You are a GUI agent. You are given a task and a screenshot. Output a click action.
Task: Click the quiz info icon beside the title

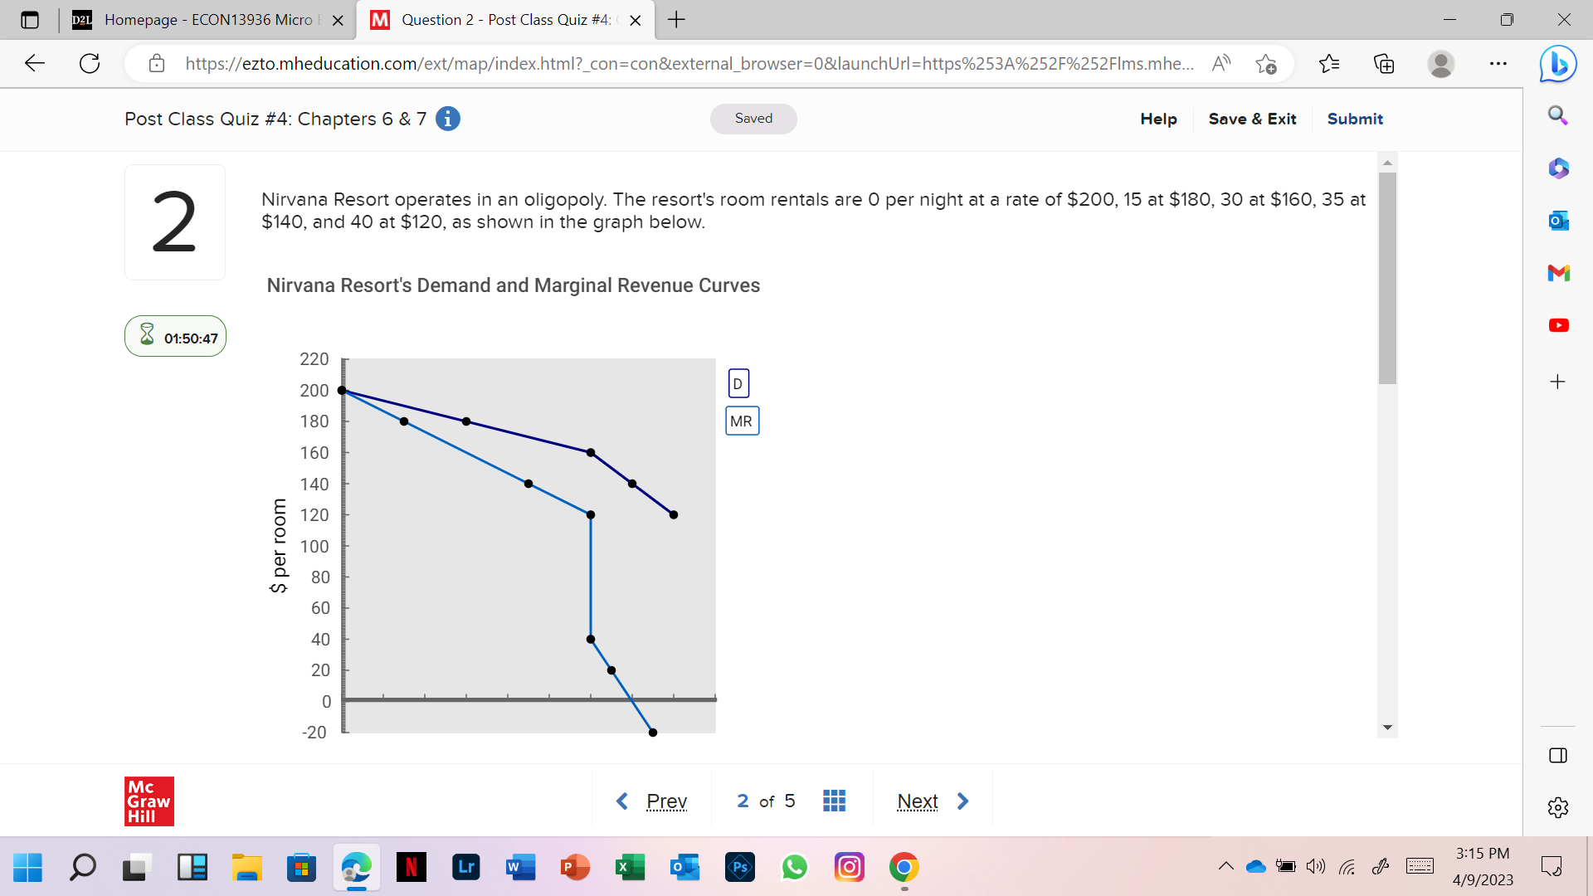(448, 119)
